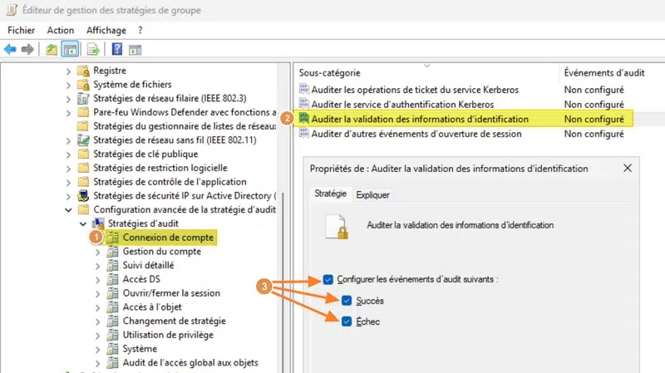Expand Stratégies de clé publique node
The height and width of the screenshot is (373, 665).
click(68, 155)
